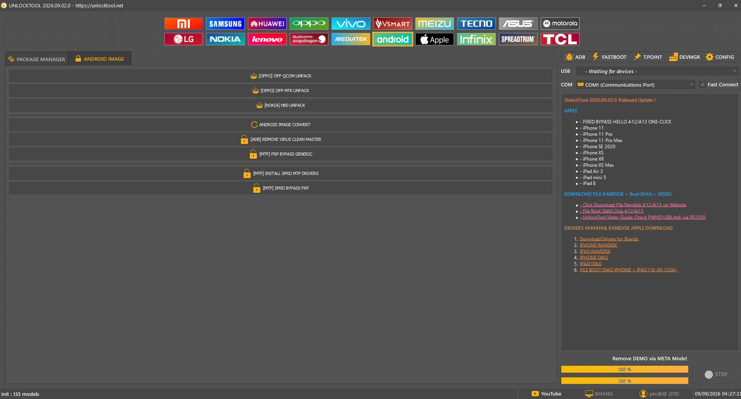Select the Infinix brand icon
741x399 pixels.
(476, 39)
